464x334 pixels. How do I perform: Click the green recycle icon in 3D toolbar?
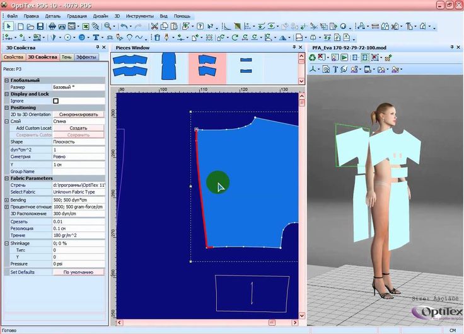coord(313,57)
